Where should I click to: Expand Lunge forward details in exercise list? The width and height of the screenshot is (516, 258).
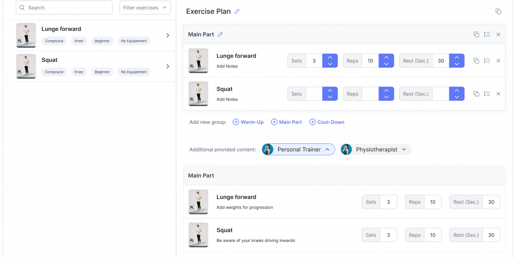pyautogui.click(x=167, y=36)
